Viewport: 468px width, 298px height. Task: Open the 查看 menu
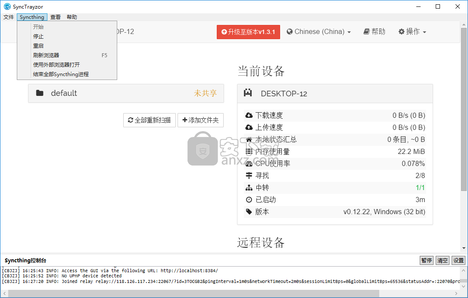click(55, 17)
